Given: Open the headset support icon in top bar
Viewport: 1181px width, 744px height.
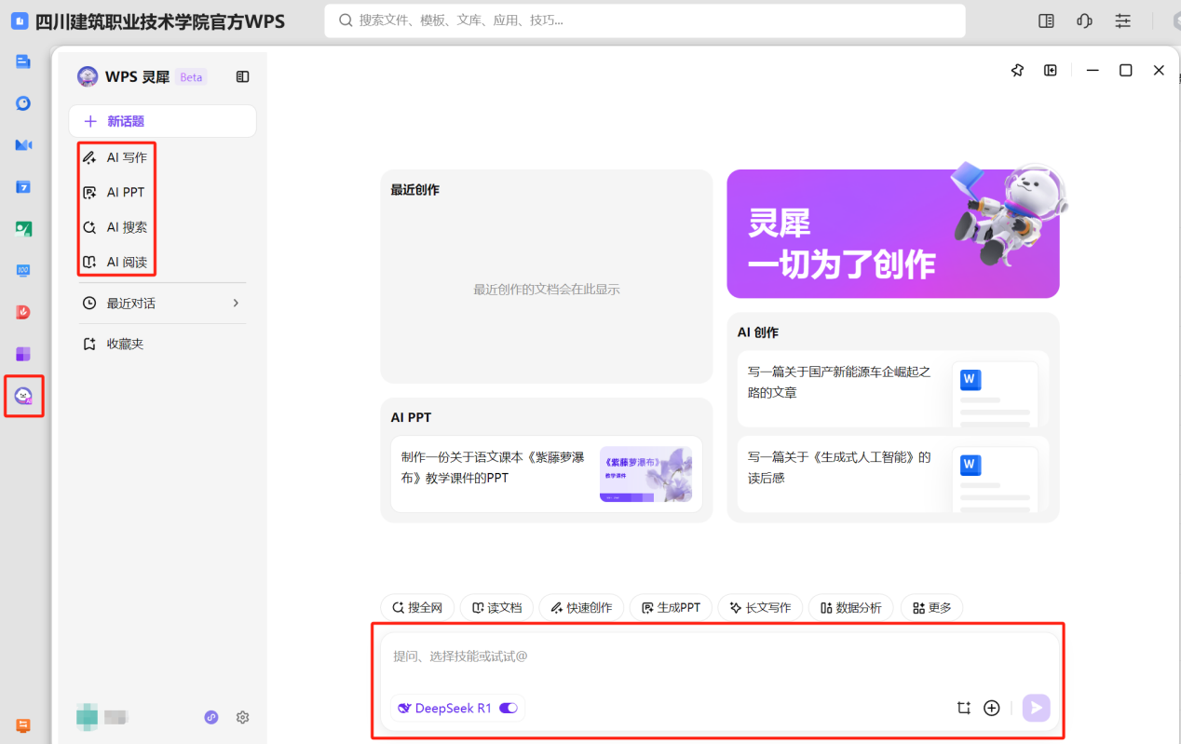Looking at the screenshot, I should pyautogui.click(x=1084, y=20).
